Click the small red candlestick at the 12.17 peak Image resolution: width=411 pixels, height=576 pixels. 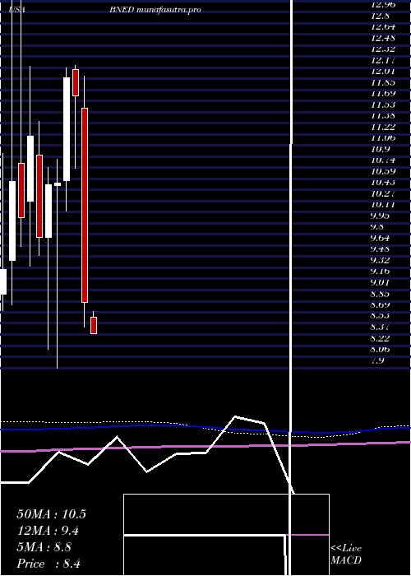pyautogui.click(x=76, y=82)
